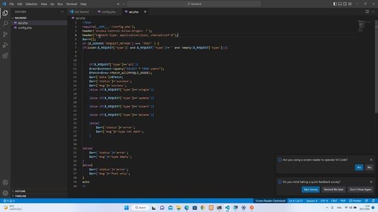Open the Edit menu
Viewport: 378px width, 212px height.
19,4
